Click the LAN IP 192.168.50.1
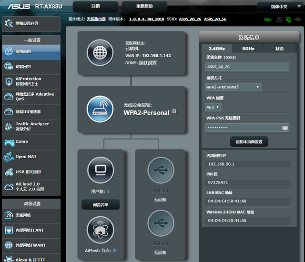This screenshot has width=305, height=262. [x=221, y=164]
